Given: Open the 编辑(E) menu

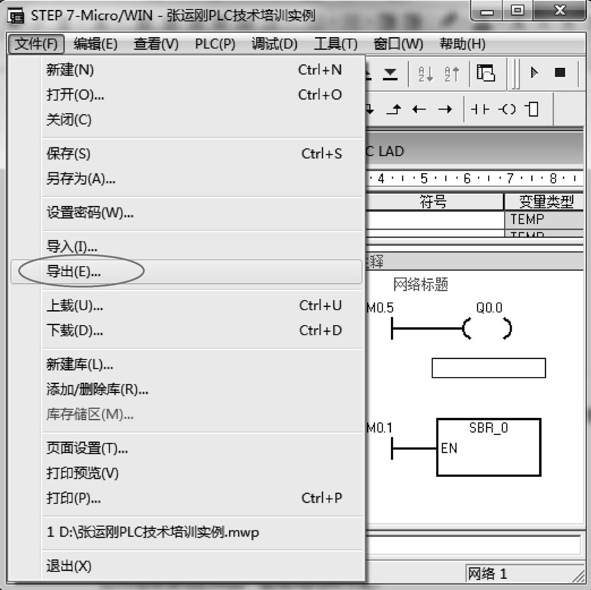Looking at the screenshot, I should point(95,44).
